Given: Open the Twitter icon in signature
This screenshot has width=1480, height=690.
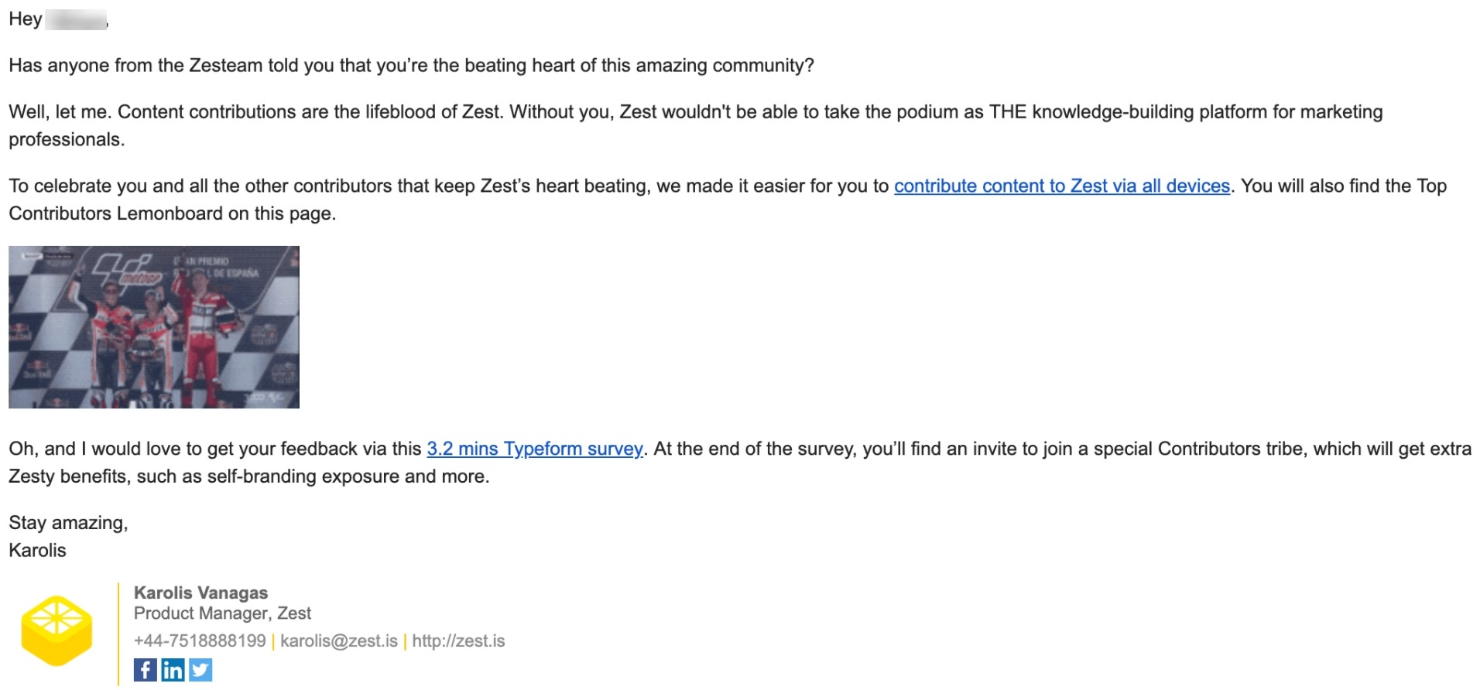Looking at the screenshot, I should [200, 670].
